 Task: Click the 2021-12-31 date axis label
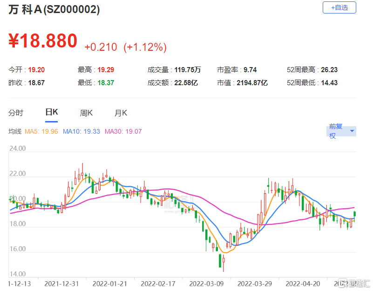pyautogui.click(x=61, y=283)
